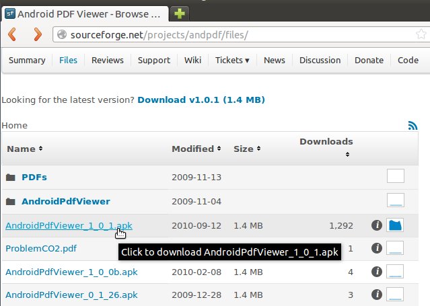Click the 2010-09-12 modified date

click(196, 226)
